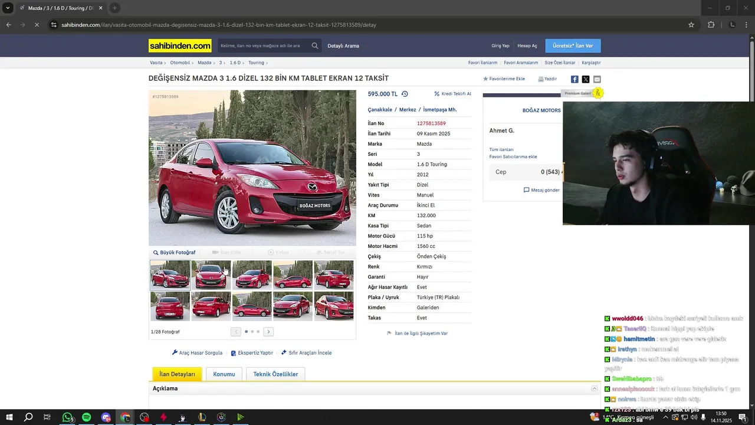The width and height of the screenshot is (755, 425).
Task: Click the main red Mazda photo
Action: (x=252, y=168)
